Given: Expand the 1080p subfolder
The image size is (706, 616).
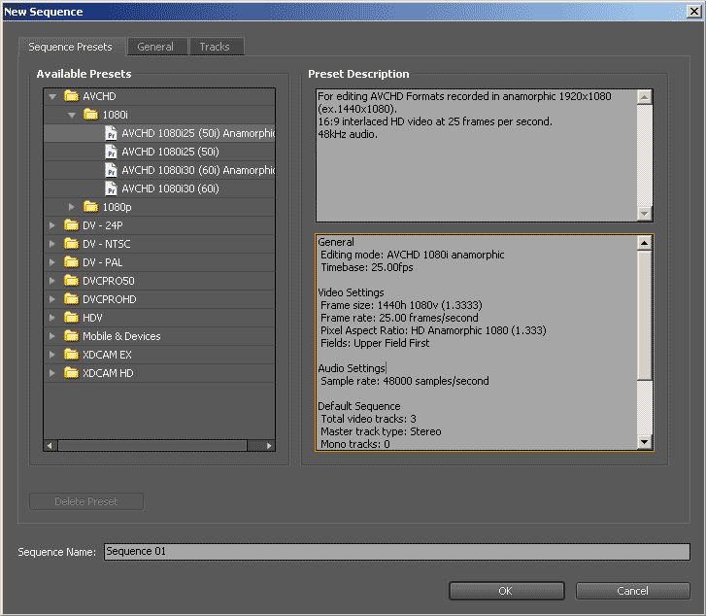Looking at the screenshot, I should click(x=71, y=207).
